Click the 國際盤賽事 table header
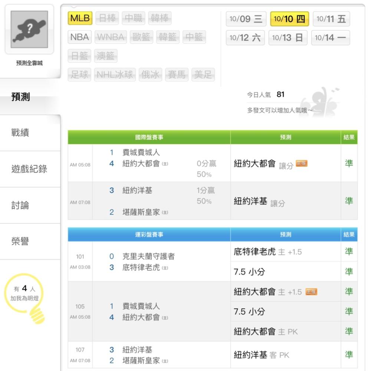 pyautogui.click(x=149, y=138)
